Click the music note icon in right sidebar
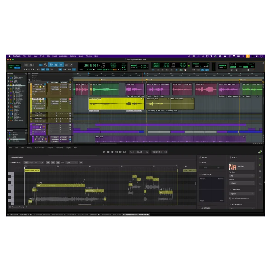 coord(260,165)
